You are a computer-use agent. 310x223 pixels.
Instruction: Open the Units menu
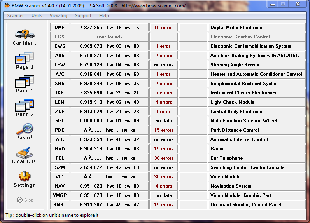[x=37, y=16]
